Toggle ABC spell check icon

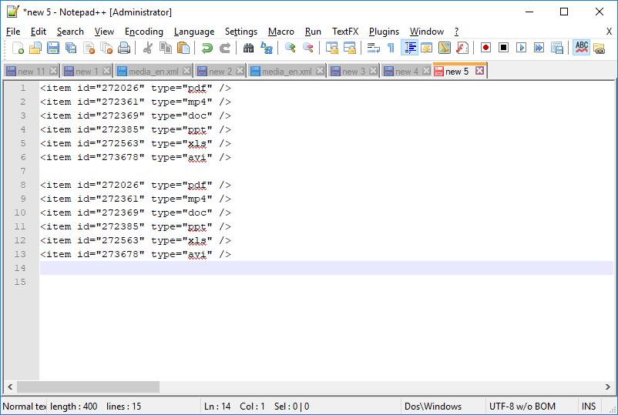[x=581, y=48]
